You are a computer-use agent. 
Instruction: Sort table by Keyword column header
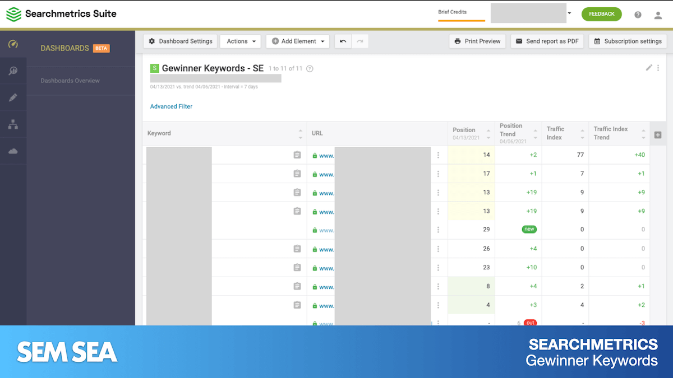pos(159,133)
